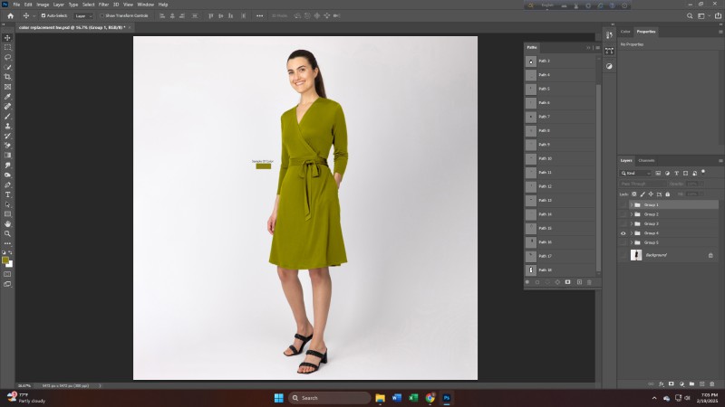Image resolution: width=725 pixels, height=407 pixels.
Task: Select the Lasso tool
Action: [7, 57]
